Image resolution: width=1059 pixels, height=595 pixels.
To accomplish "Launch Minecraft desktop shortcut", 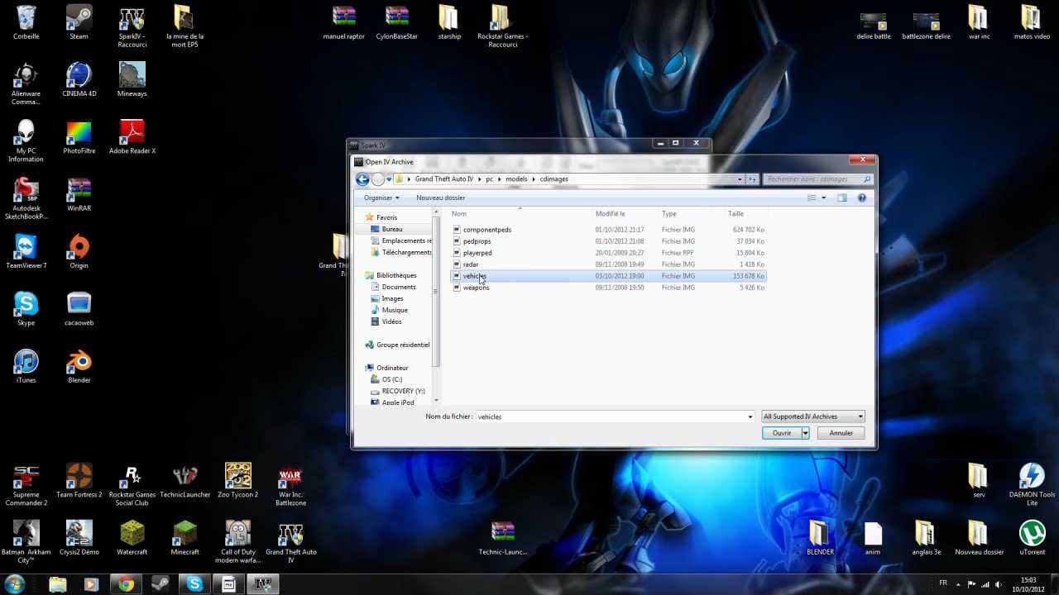I will coord(185,538).
